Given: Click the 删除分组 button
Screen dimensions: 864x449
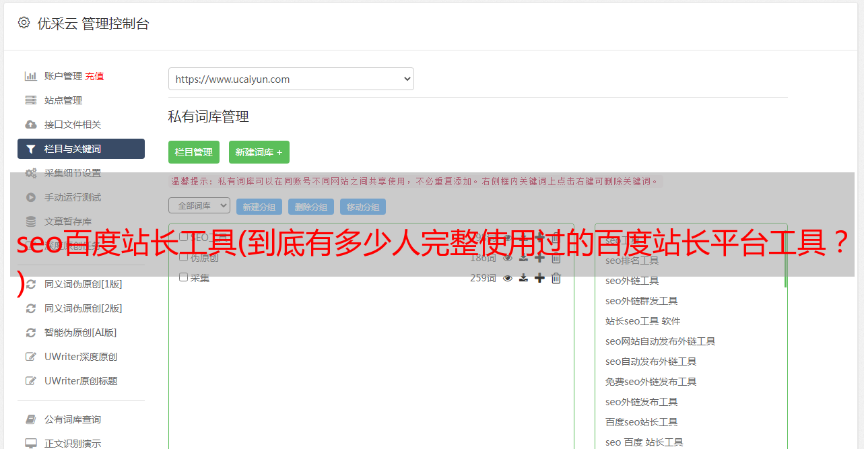Looking at the screenshot, I should [x=311, y=207].
